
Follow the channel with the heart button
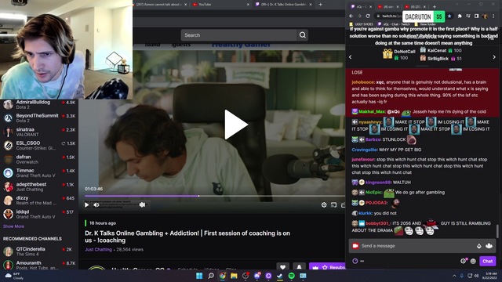point(282,267)
